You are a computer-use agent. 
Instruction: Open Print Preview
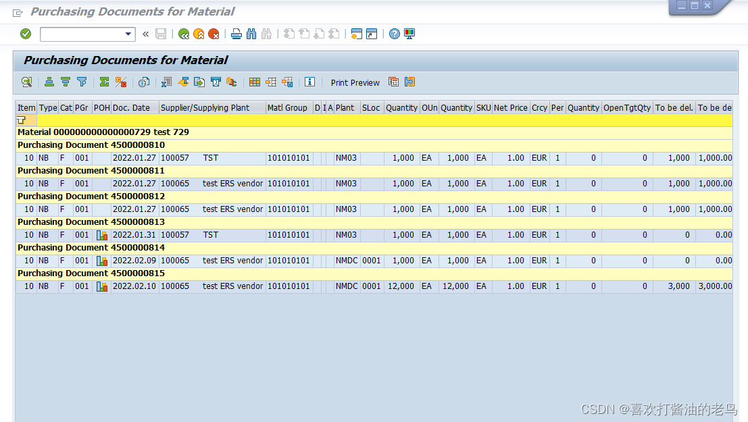click(355, 82)
